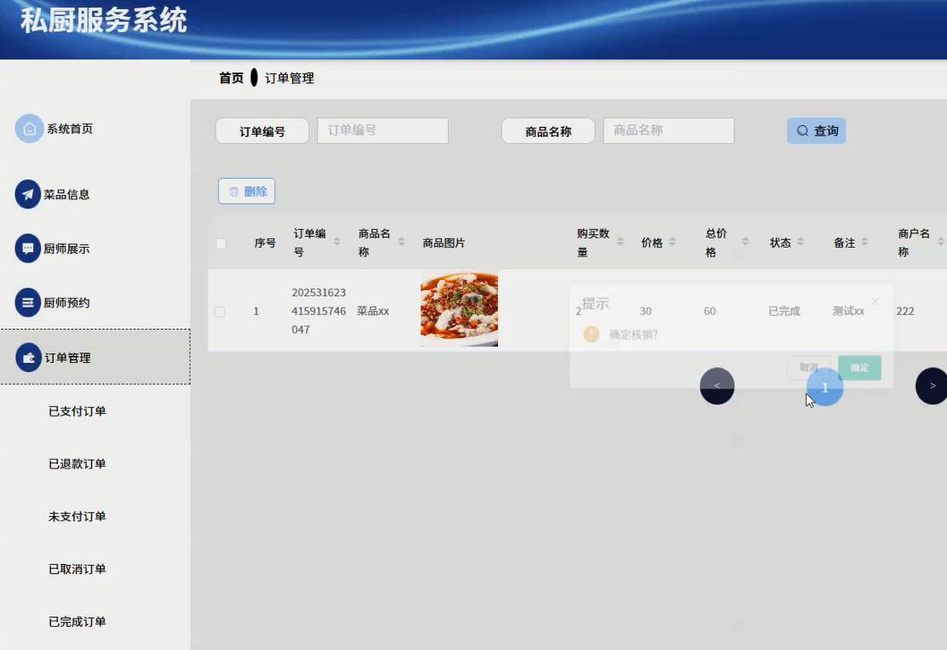Open 系统首页 in the sidebar
Screen dimensions: 947x650
tap(70, 129)
